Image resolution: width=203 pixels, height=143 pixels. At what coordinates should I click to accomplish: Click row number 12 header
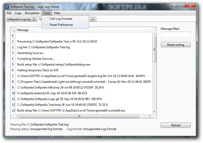(13, 105)
